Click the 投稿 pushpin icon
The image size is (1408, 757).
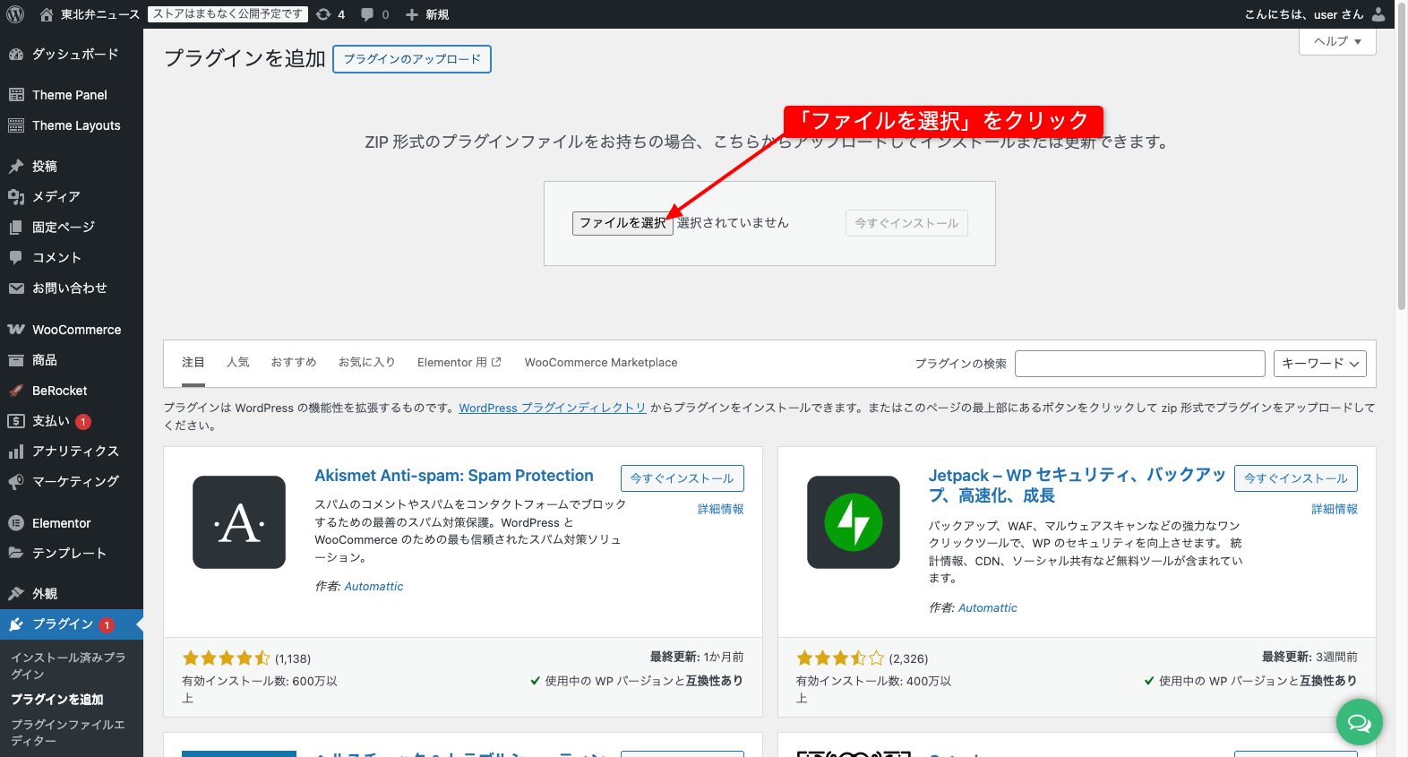16,167
